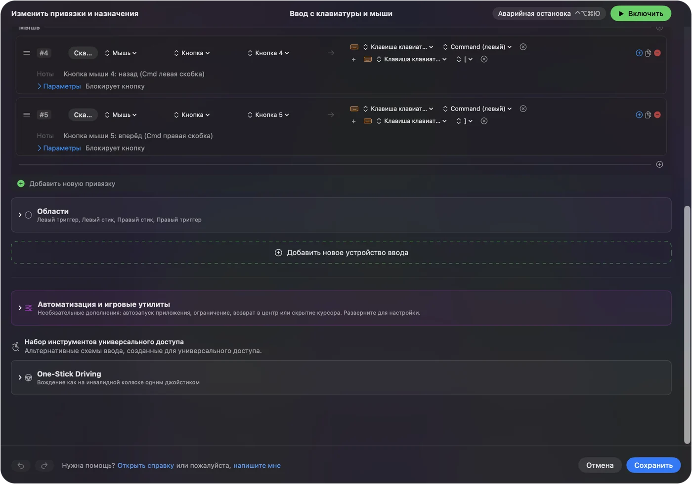The height and width of the screenshot is (484, 692).
Task: Open the Кнопка 5 dropdown
Action: [x=268, y=115]
